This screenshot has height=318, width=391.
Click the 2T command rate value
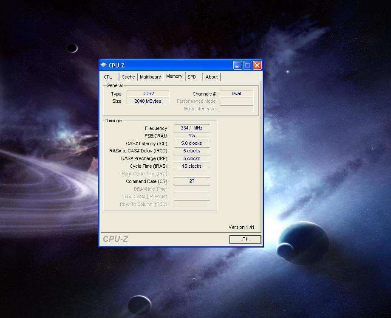[x=192, y=181]
